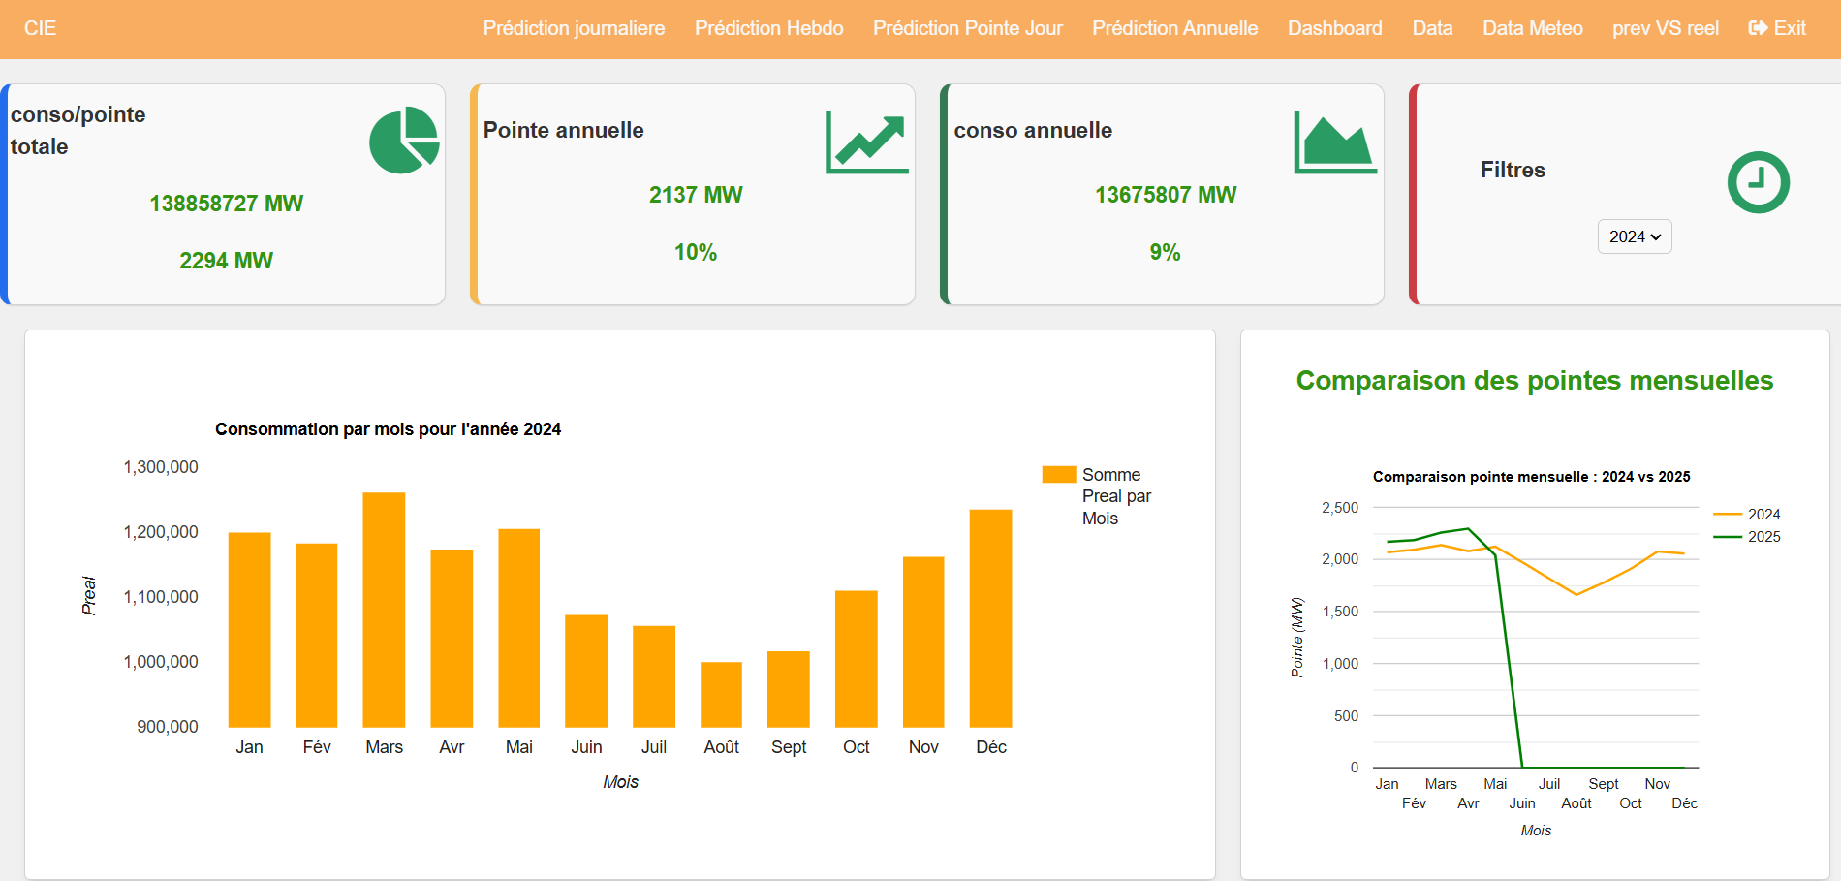1841x881 pixels.
Task: Open Prédiction journaliere menu item
Action: coord(574,28)
